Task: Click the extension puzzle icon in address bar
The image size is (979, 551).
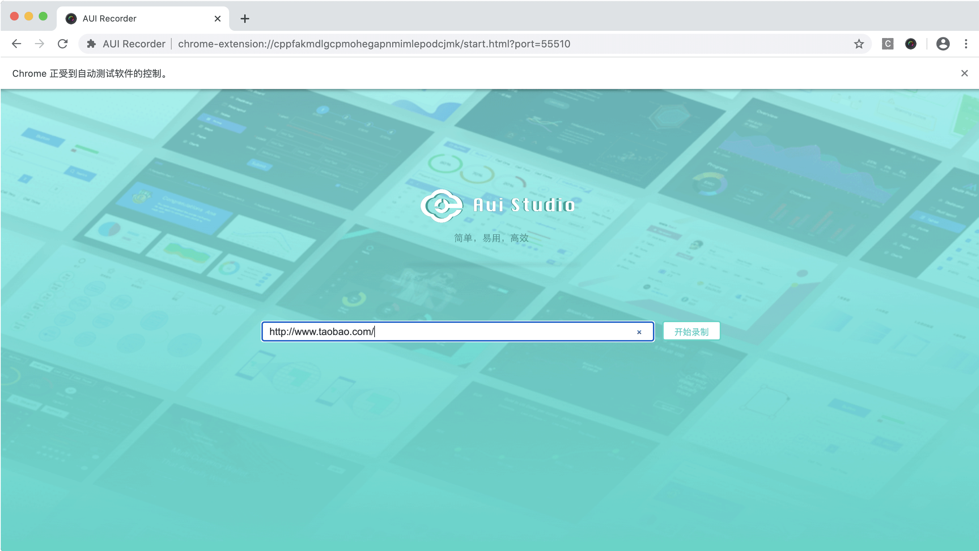Action: [91, 44]
